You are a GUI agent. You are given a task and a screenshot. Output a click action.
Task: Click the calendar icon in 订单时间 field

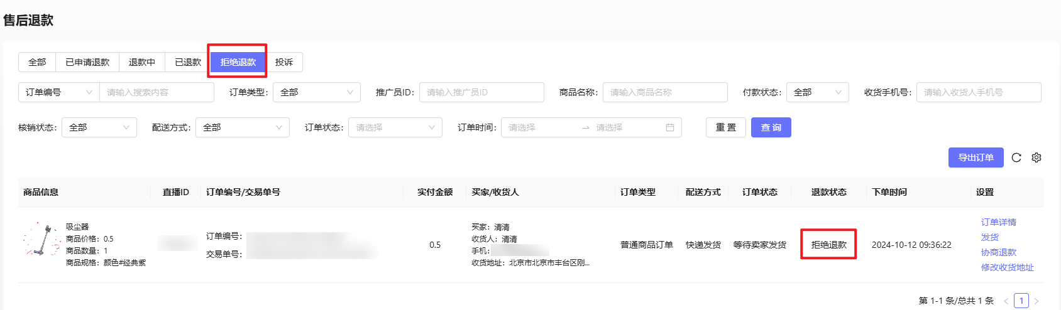669,127
